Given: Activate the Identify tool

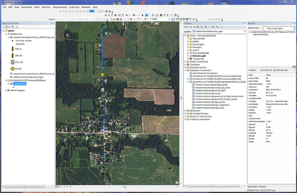Looking at the screenshot, I should pyautogui.click(x=147, y=15).
